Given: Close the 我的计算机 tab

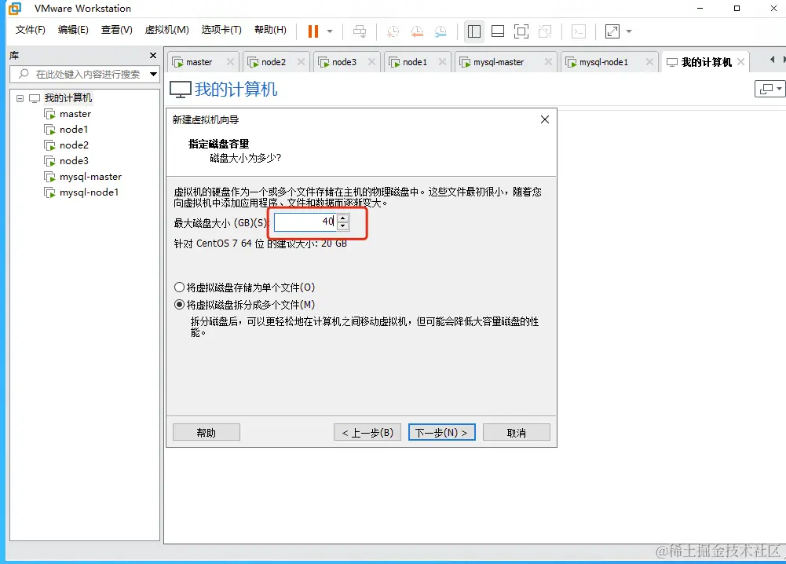Looking at the screenshot, I should point(741,62).
